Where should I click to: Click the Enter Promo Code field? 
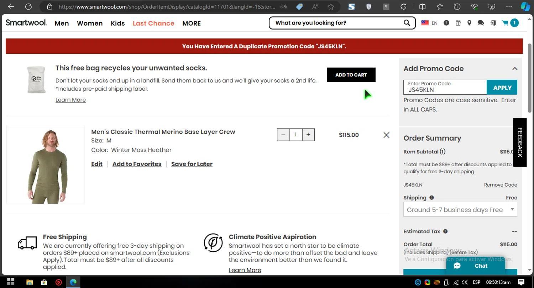pos(445,87)
